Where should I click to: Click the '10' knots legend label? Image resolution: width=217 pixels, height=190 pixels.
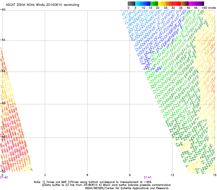pyautogui.click(x=143, y=8)
